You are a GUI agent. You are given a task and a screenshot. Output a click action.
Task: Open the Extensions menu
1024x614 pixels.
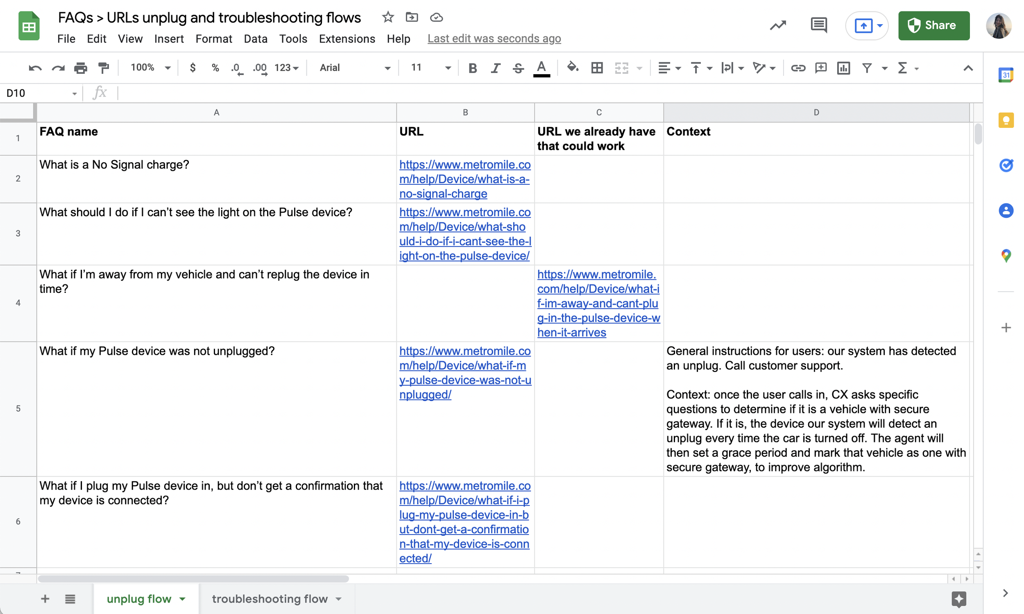[x=347, y=39]
